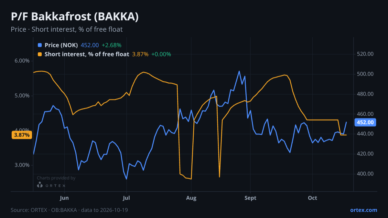Click the 460.00 right axis label
The height and width of the screenshot is (218, 388).
pos(365,114)
